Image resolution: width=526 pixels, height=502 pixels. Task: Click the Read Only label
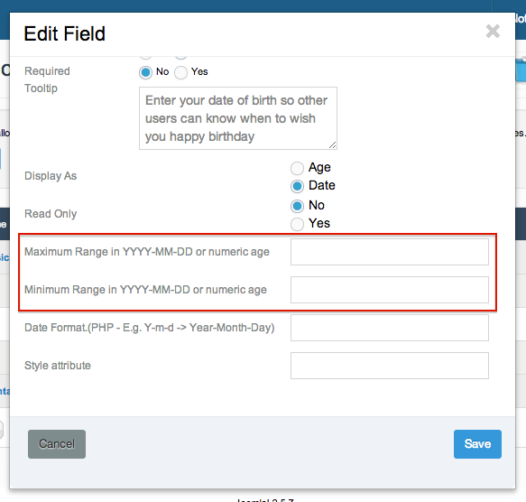(51, 214)
